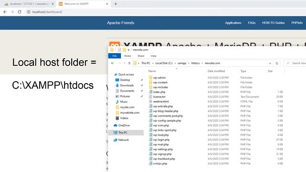Open the Apache Friends home link
Viewport: 306px width, 172px height.
coord(120,23)
